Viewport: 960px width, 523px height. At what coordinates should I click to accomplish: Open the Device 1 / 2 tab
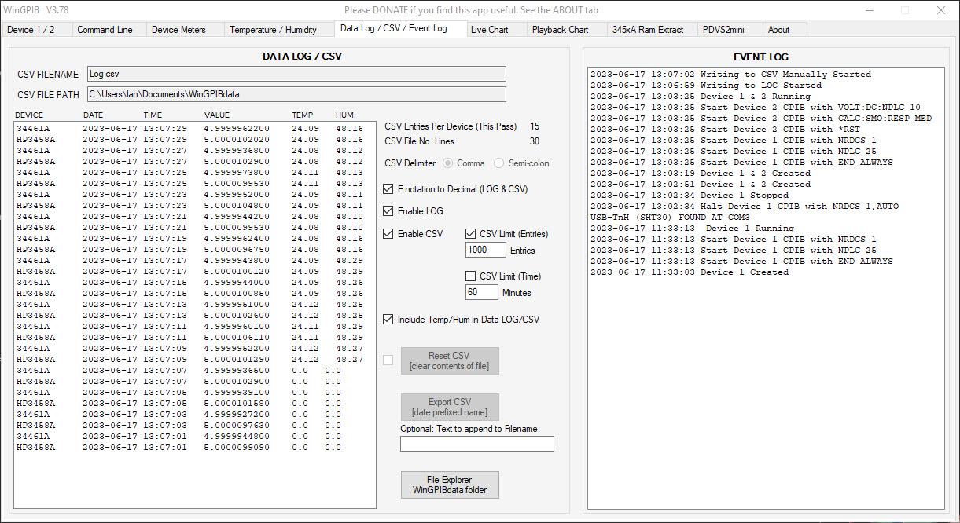click(31, 30)
